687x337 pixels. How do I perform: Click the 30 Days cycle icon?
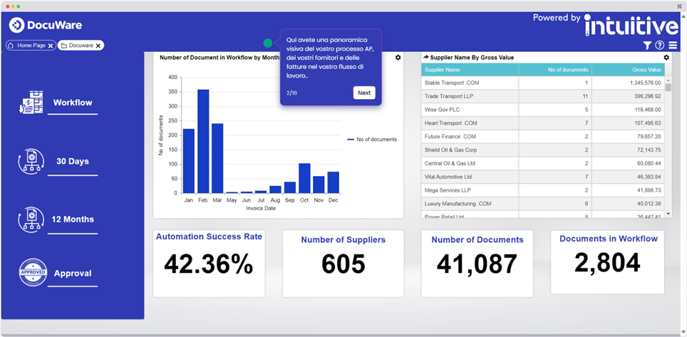pyautogui.click(x=31, y=161)
